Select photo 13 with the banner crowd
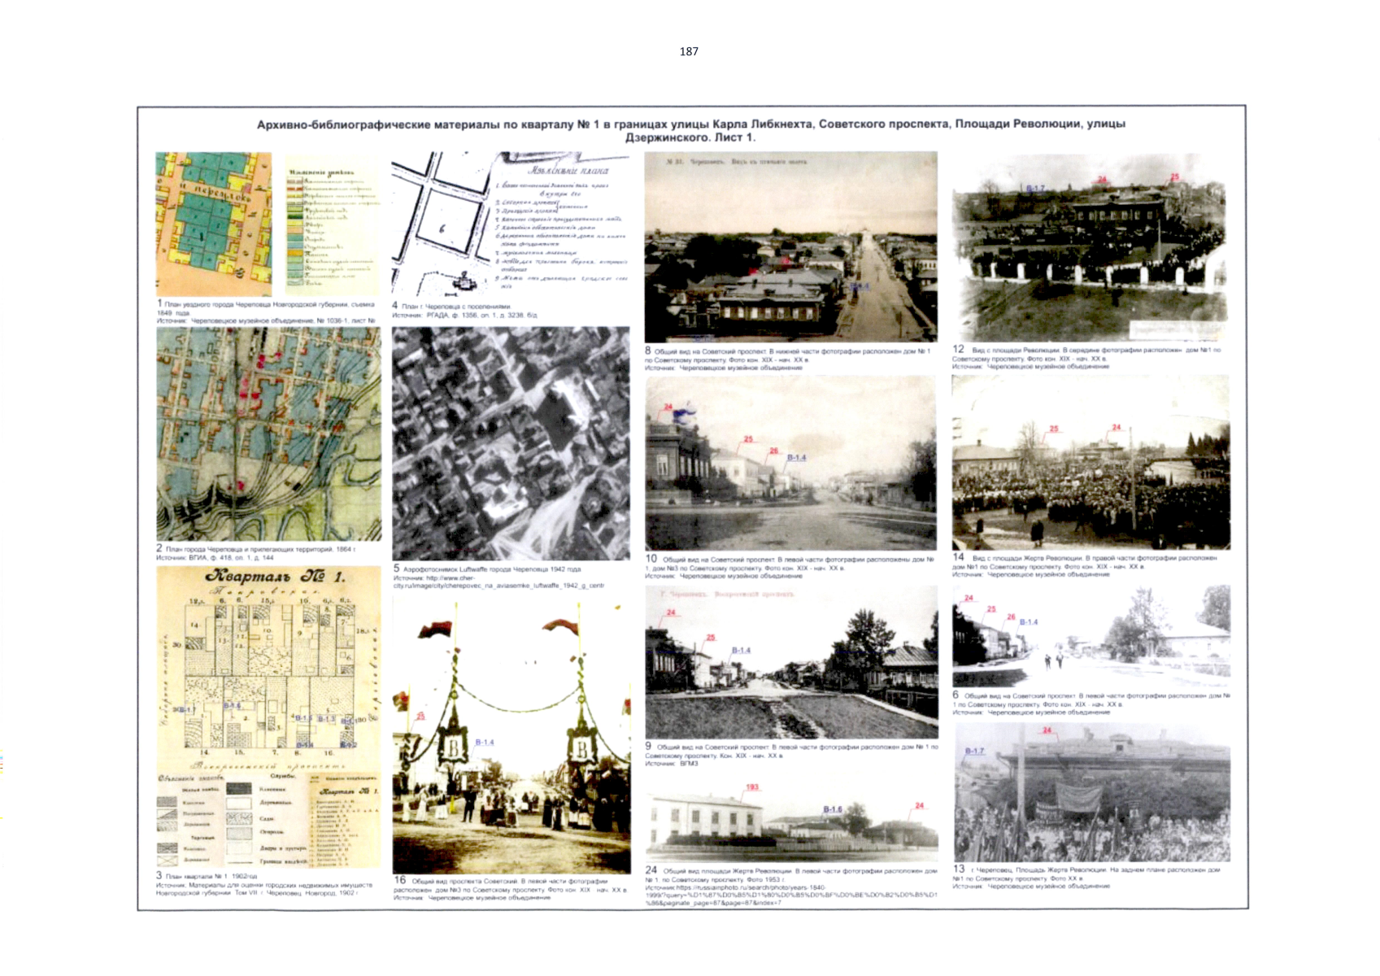The width and height of the screenshot is (1380, 976). pos(1091,793)
